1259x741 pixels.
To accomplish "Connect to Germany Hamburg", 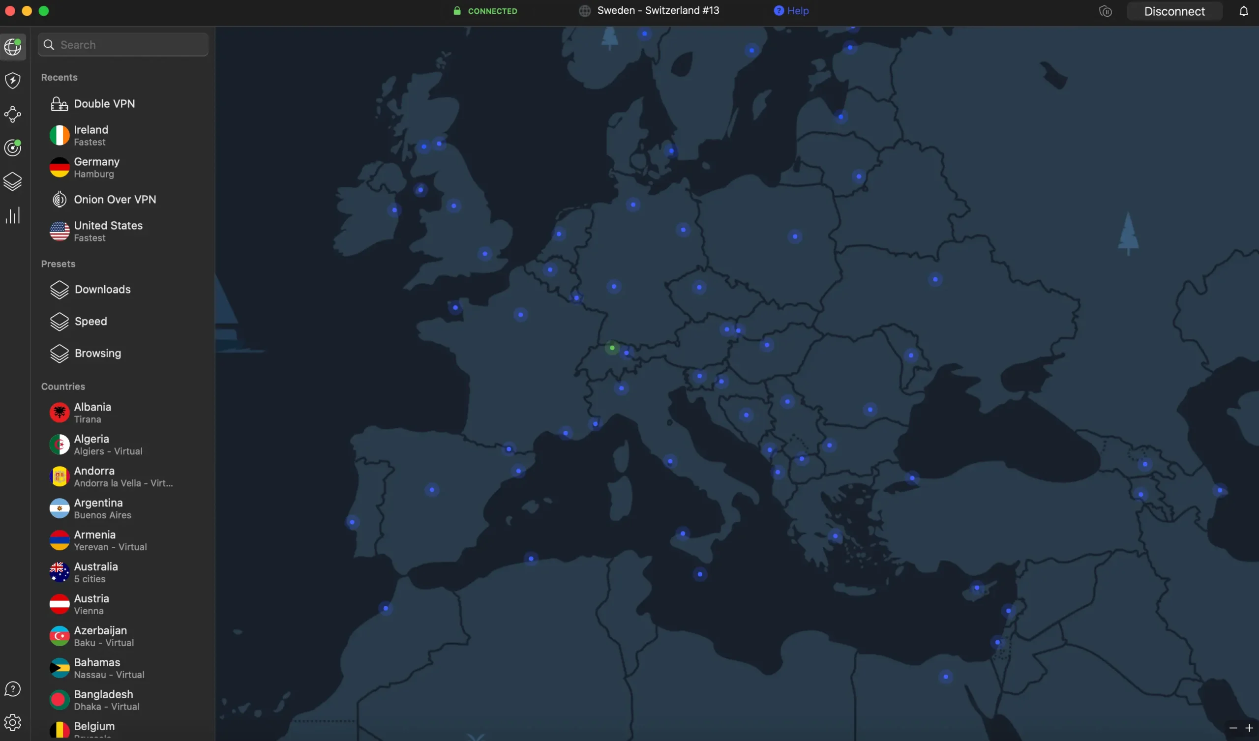I will pyautogui.click(x=123, y=167).
